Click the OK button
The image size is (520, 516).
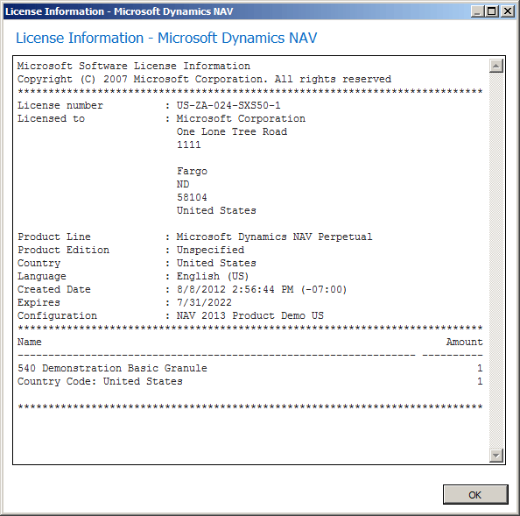tap(475, 494)
